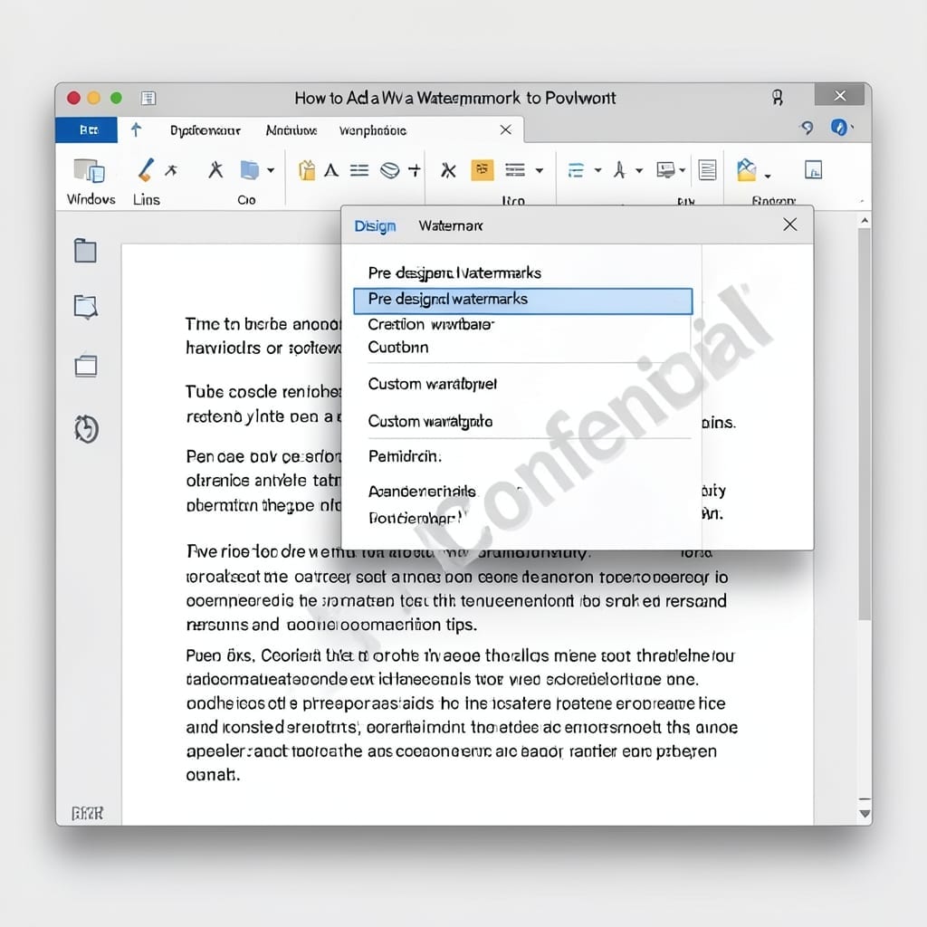Image resolution: width=927 pixels, height=927 pixels.
Task: Choose the Aandenerhails entry
Action: point(422,492)
